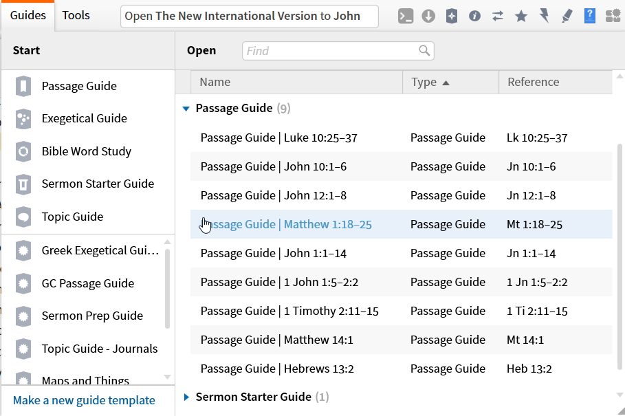Click the star favorites icon

pos(521,17)
